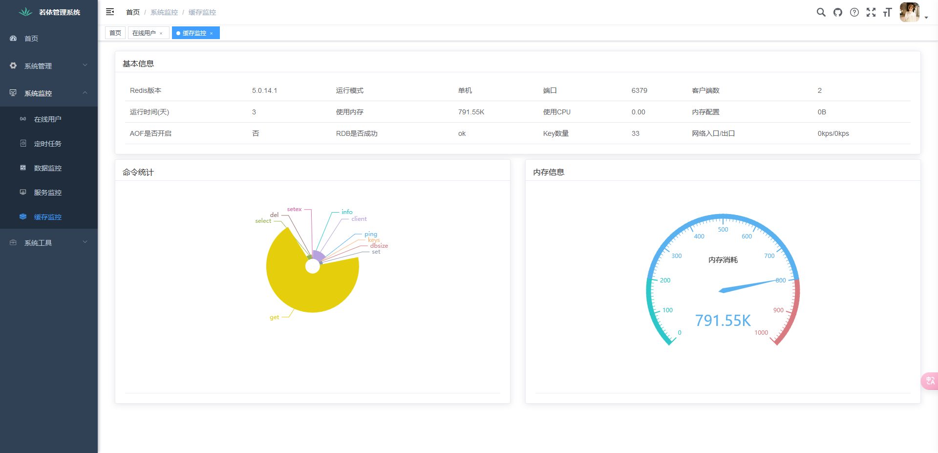Open 服务监控 in the sidebar
Image resolution: width=938 pixels, height=453 pixels.
click(48, 193)
